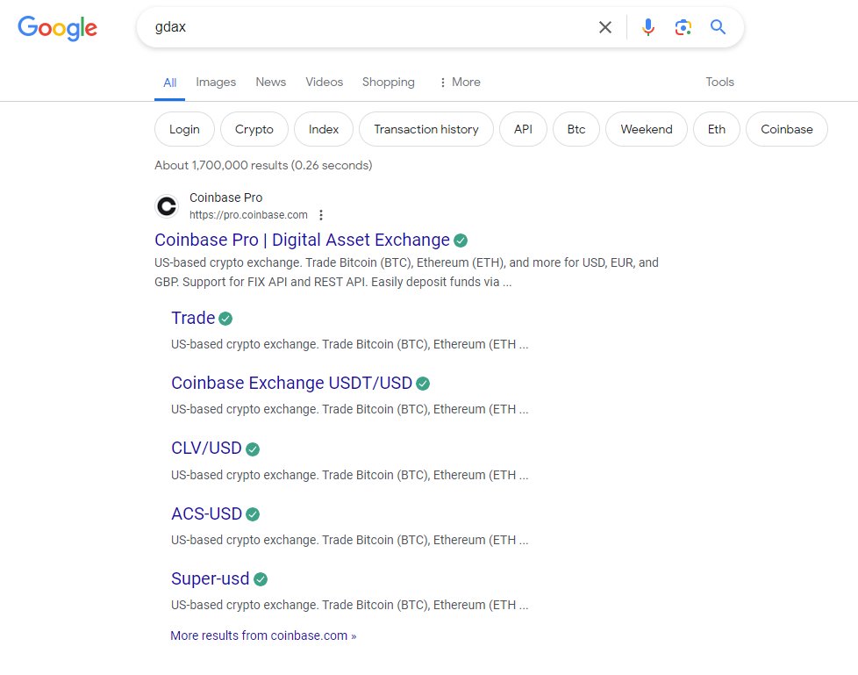Click the verified badge next to Trade
This screenshot has height=675, width=858.
(x=225, y=319)
